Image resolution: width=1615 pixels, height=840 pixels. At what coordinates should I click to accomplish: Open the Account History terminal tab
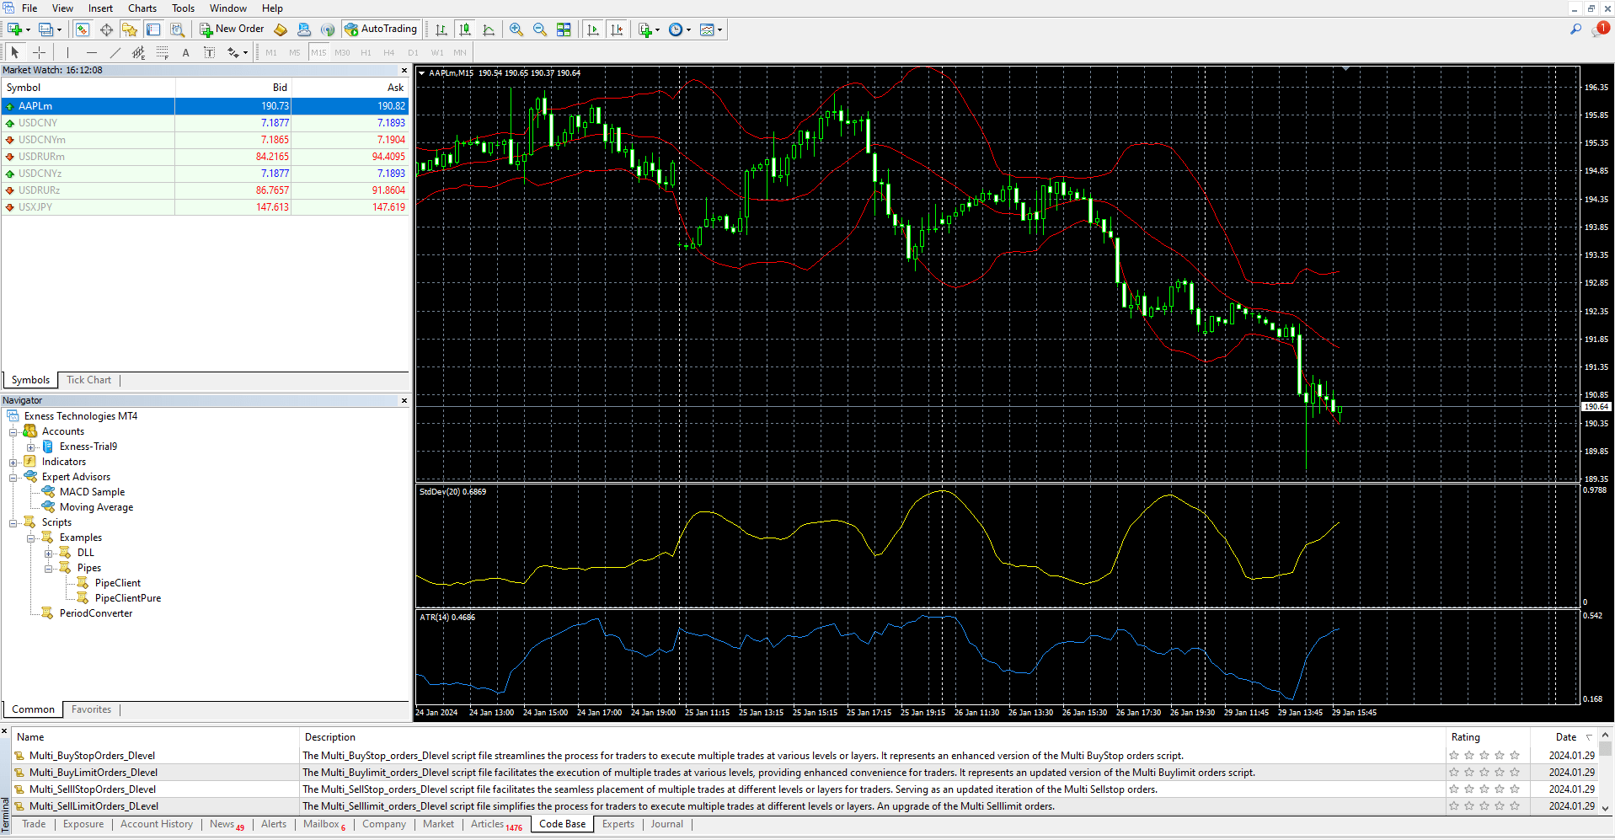point(157,824)
